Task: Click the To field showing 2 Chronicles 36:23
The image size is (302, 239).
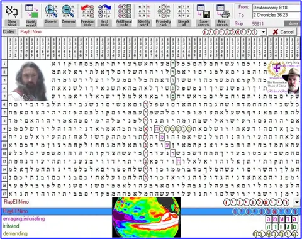Action: [276, 15]
